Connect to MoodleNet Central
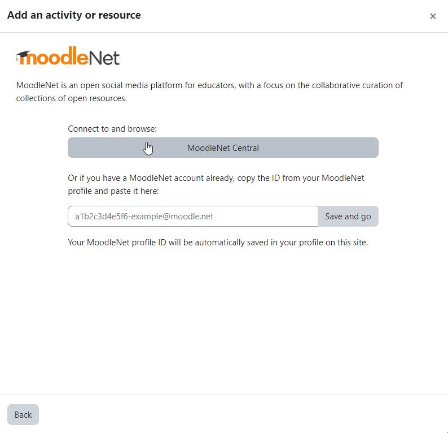448x433 pixels. [223, 148]
